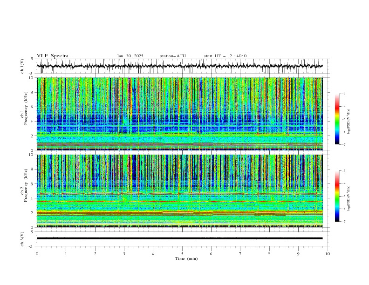Click the ch.2 spectrogram color bar
The height and width of the screenshot is (285, 369).
(x=337, y=196)
